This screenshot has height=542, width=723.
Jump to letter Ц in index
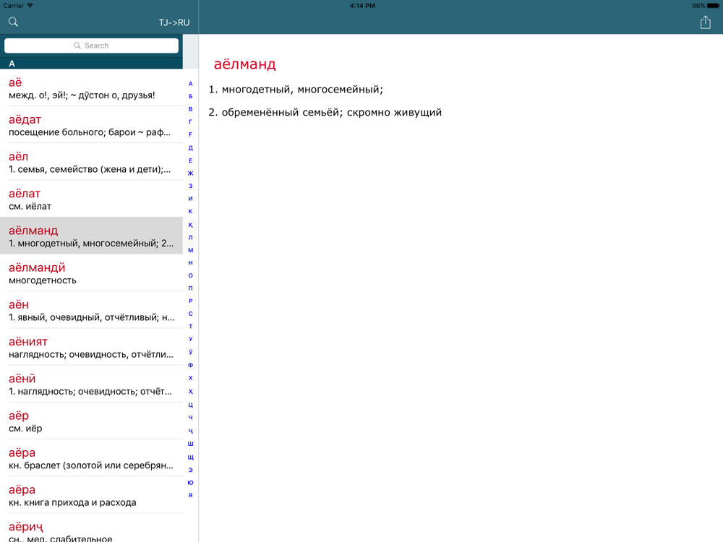(x=190, y=405)
